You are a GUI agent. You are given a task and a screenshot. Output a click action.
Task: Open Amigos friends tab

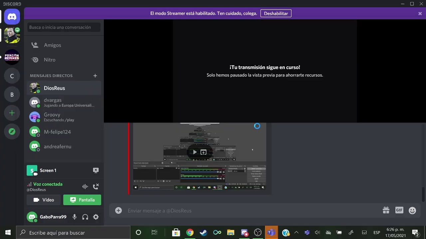pyautogui.click(x=64, y=45)
